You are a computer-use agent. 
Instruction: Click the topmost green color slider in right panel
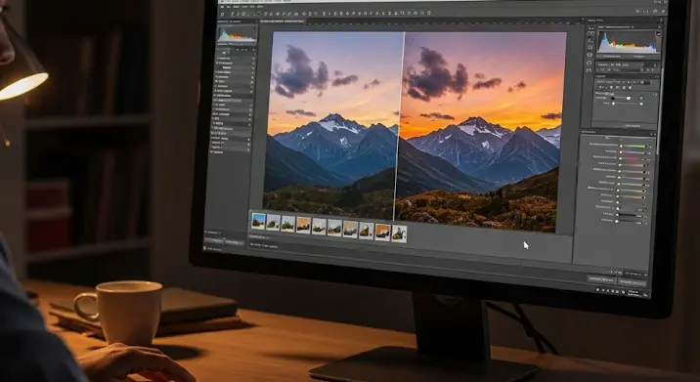tap(634, 146)
